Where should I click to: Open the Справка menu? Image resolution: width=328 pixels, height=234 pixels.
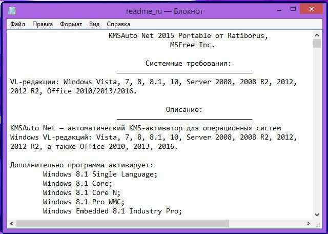pos(118,24)
